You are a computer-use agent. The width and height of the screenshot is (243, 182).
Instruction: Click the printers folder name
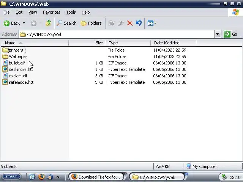[x=16, y=50]
